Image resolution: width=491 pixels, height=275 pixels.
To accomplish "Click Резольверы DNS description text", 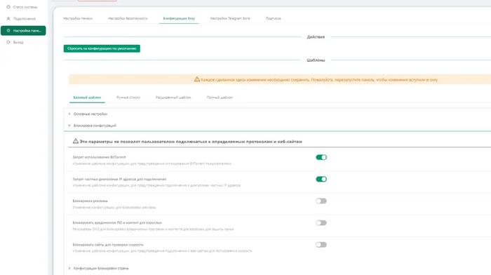I will (153, 229).
